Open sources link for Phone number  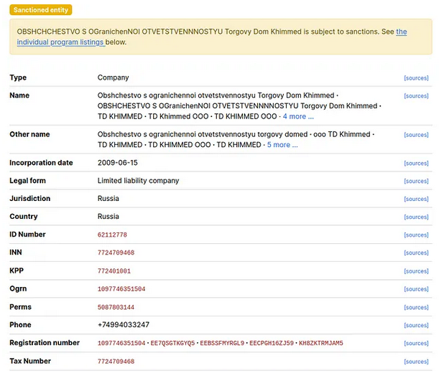pyautogui.click(x=416, y=325)
